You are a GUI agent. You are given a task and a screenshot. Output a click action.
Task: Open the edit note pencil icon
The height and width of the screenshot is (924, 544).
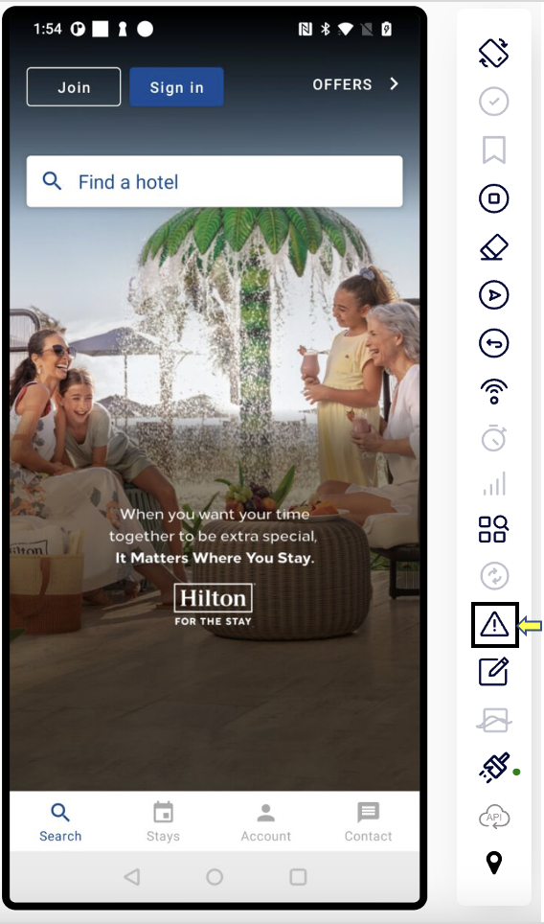pos(494,672)
